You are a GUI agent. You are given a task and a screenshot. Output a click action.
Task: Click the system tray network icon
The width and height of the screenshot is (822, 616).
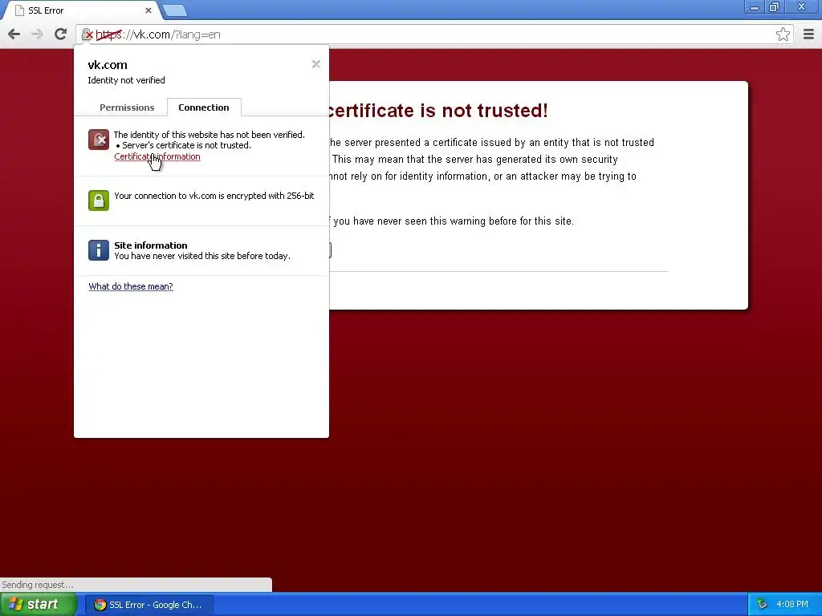(762, 605)
